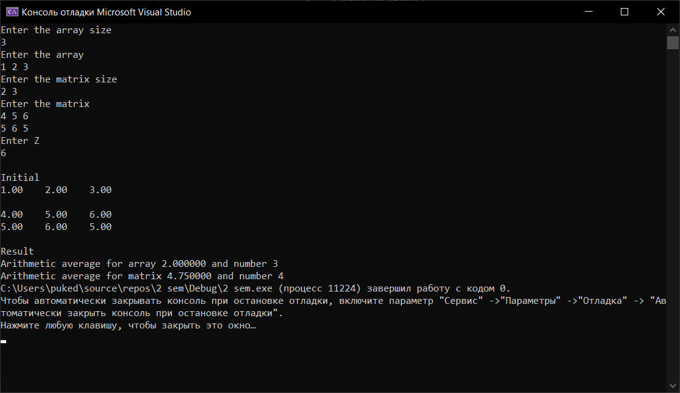680x393 pixels.
Task: Maximize the debug console window
Action: coord(624,12)
